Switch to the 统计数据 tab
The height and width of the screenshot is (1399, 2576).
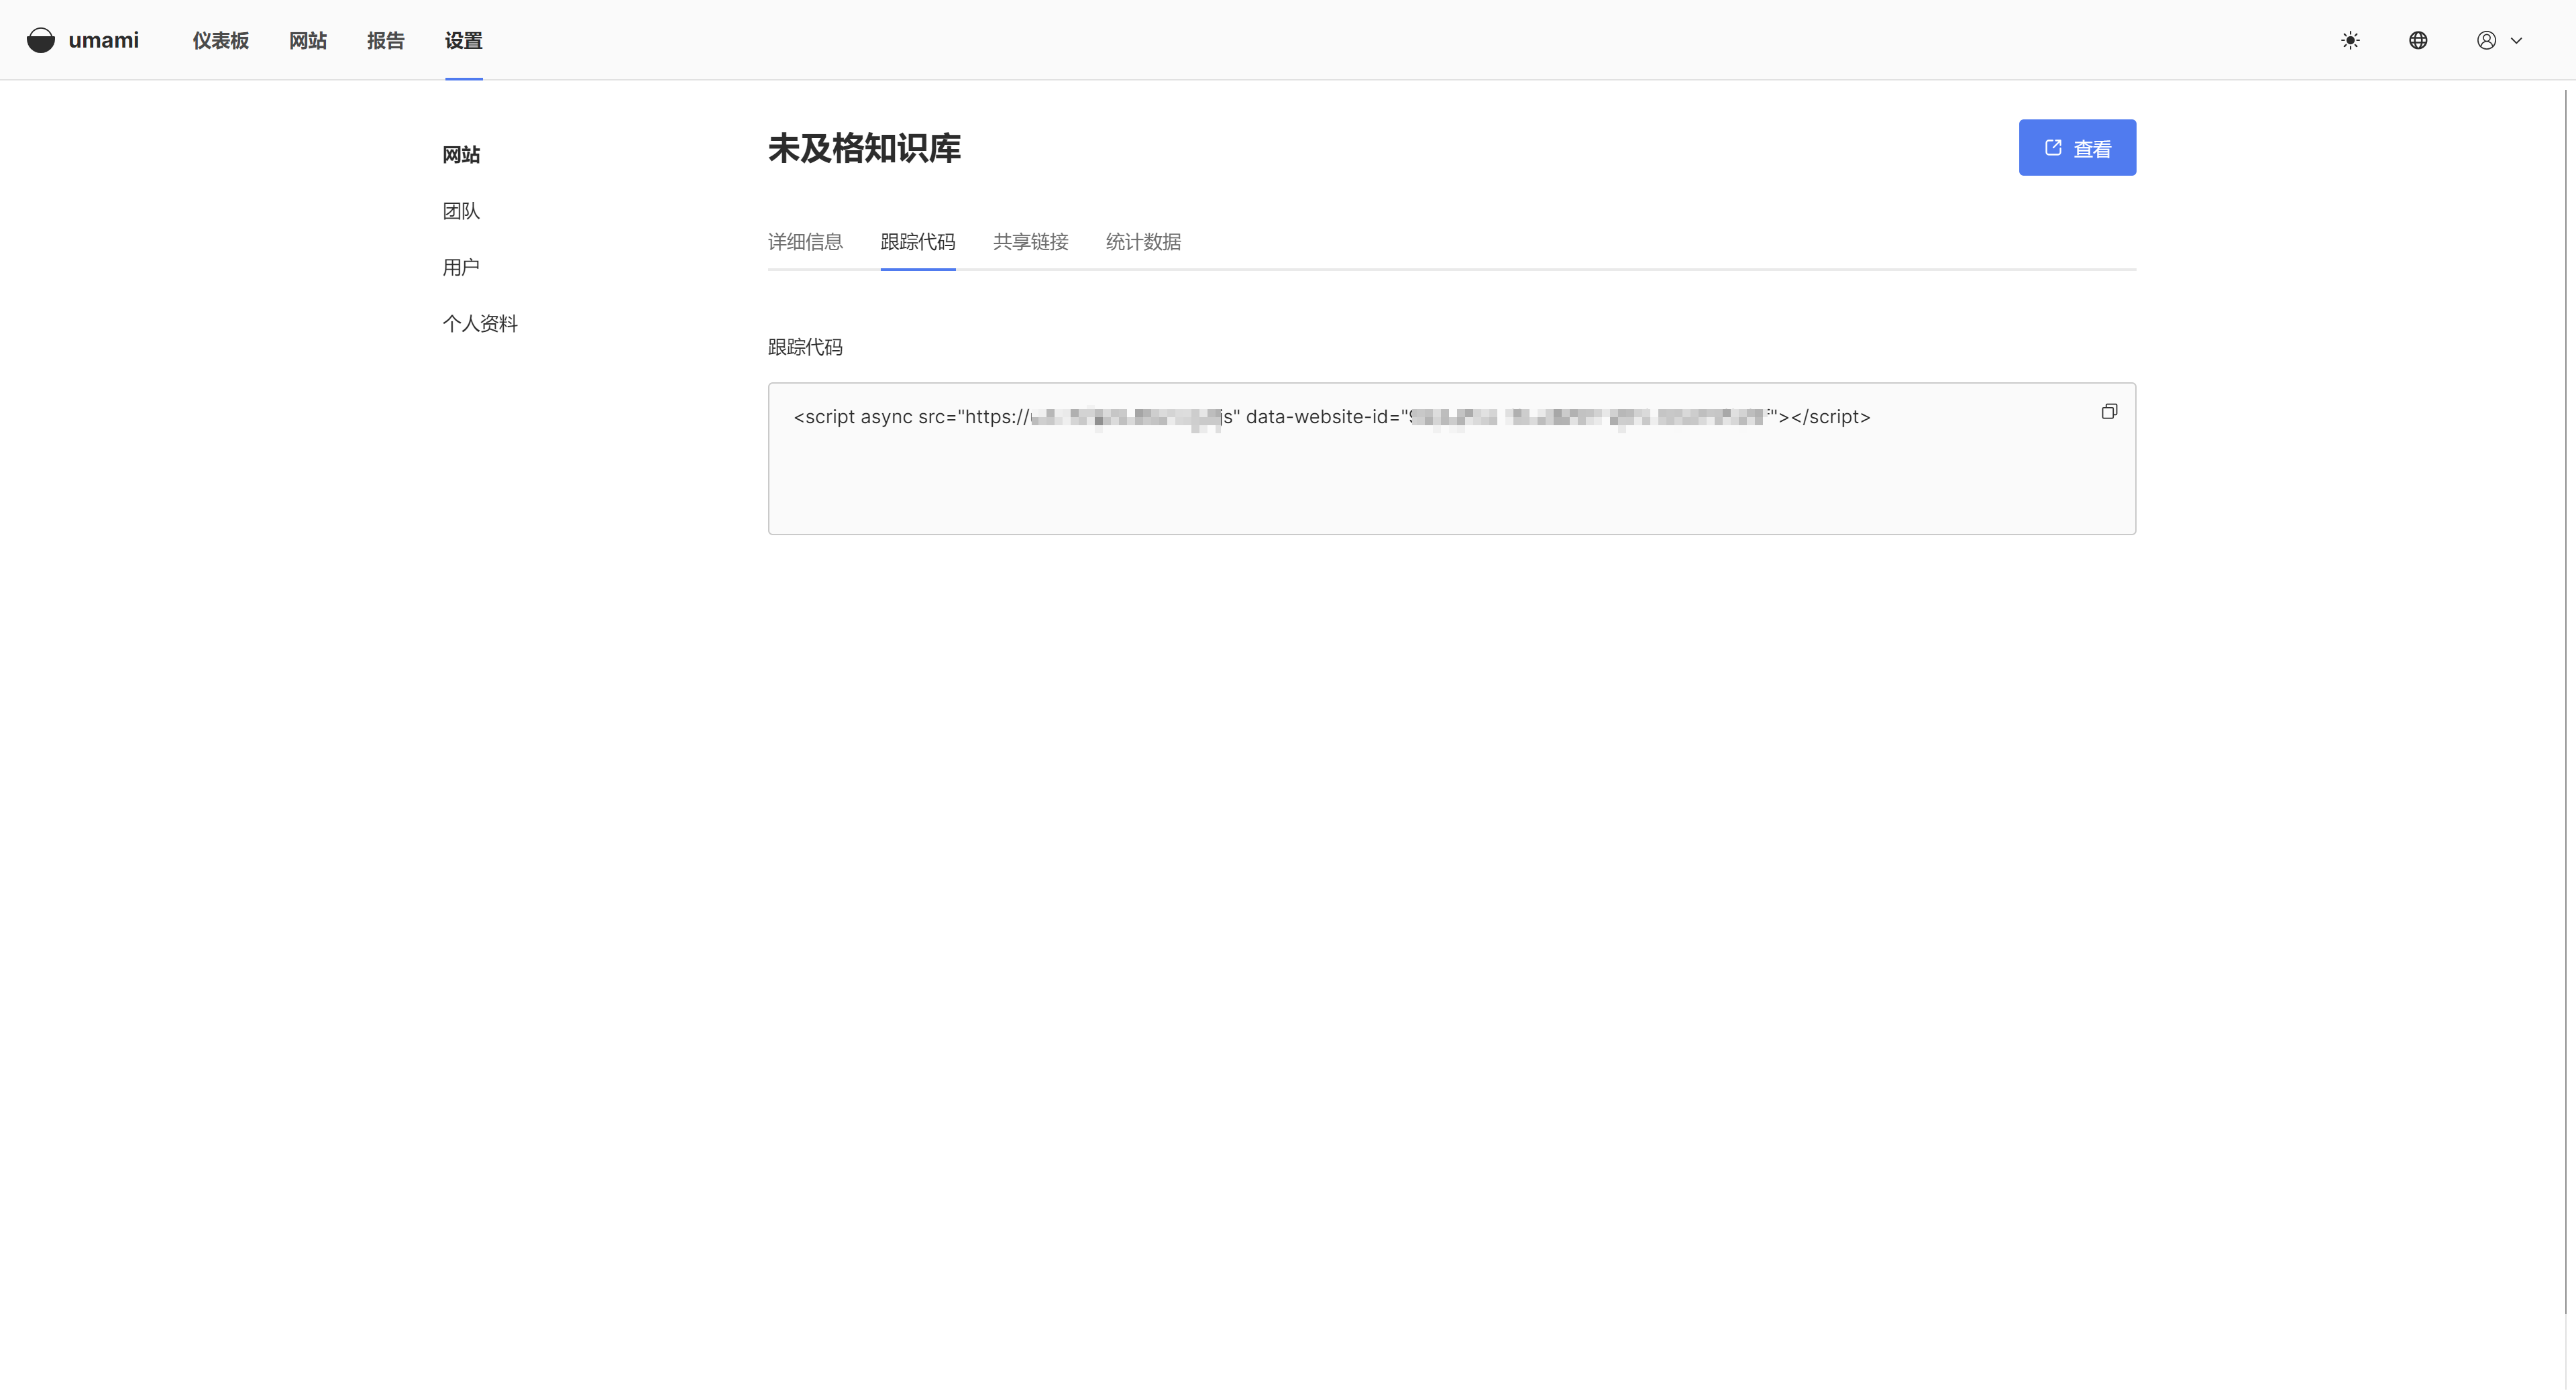click(x=1143, y=242)
